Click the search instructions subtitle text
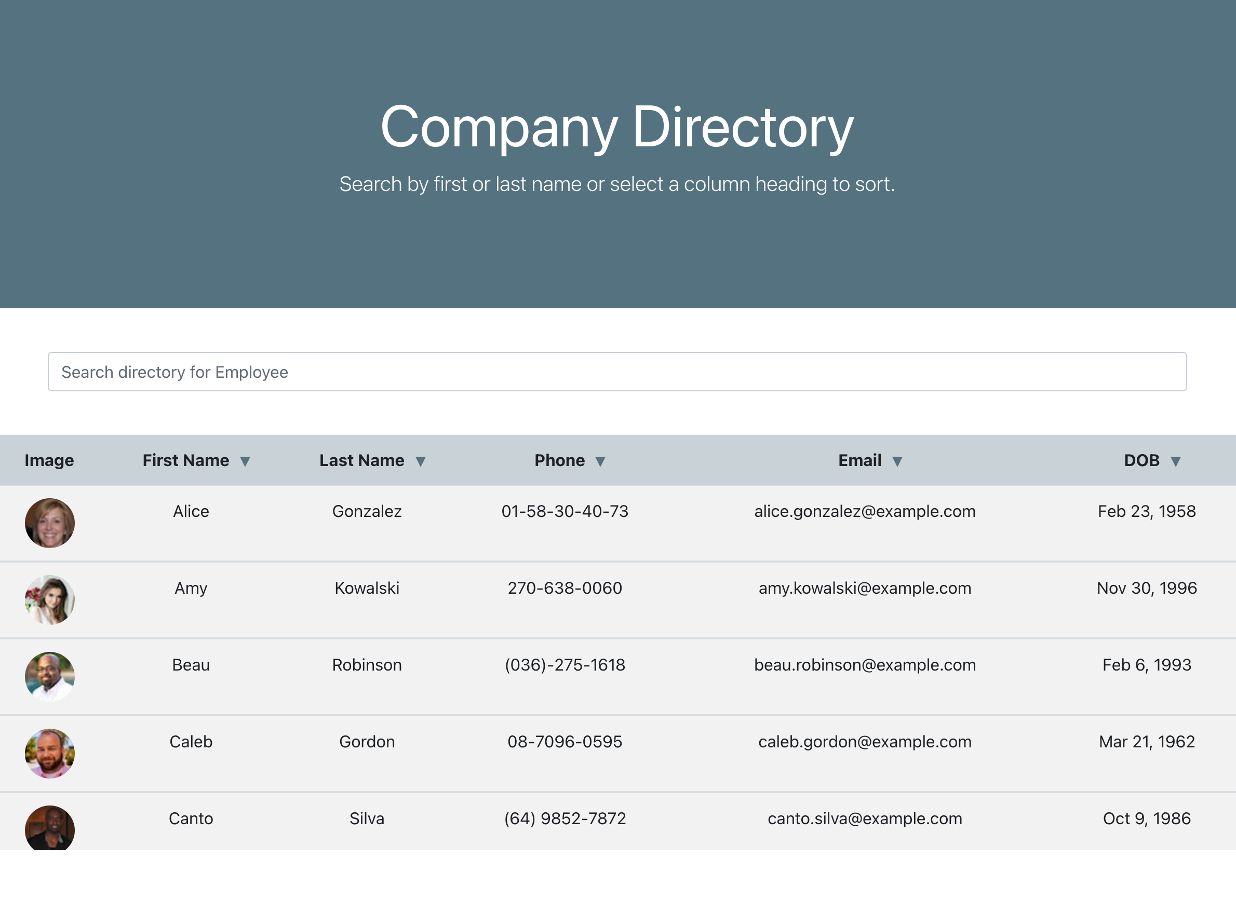1236x901 pixels. [617, 184]
